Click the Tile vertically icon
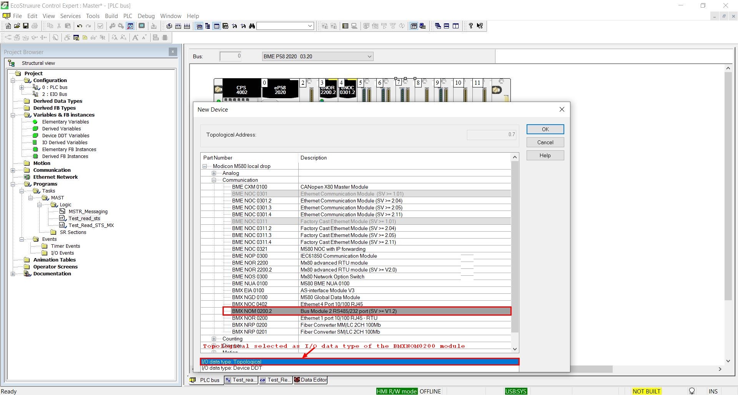Screen dimensions: 738x395 [456, 26]
